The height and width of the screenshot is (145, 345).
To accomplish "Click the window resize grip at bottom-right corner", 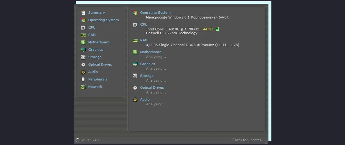I will (267, 142).
